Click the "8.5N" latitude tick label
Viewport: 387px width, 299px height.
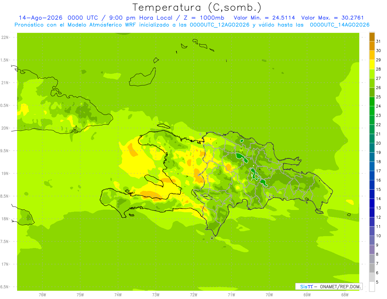[5, 196]
